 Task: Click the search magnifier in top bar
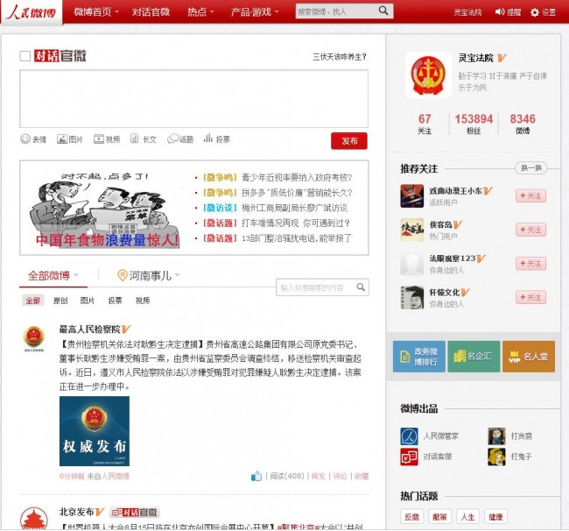(383, 11)
